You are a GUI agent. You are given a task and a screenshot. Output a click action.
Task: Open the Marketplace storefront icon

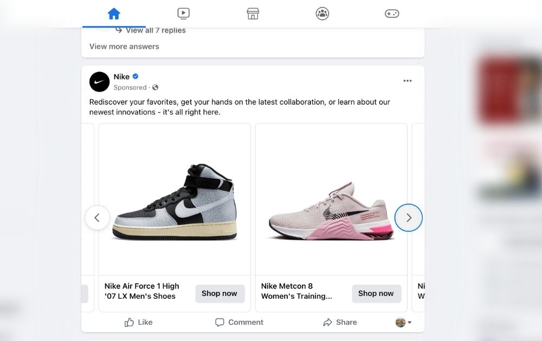point(253,14)
